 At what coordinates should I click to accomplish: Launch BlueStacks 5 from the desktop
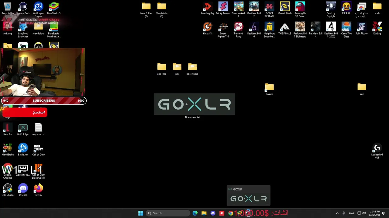(54, 8)
